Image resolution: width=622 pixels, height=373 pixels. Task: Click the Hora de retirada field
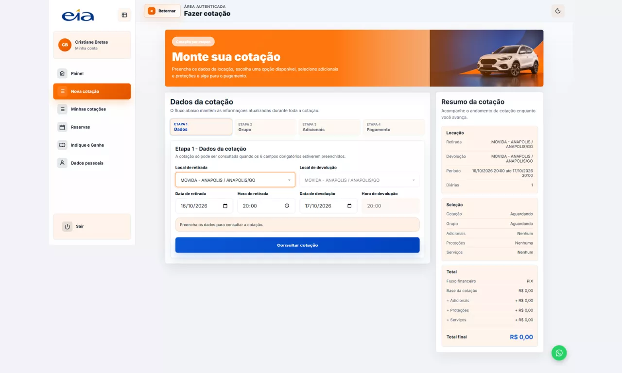click(266, 206)
